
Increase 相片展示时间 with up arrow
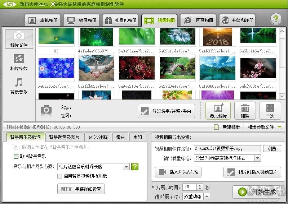click(200, 185)
